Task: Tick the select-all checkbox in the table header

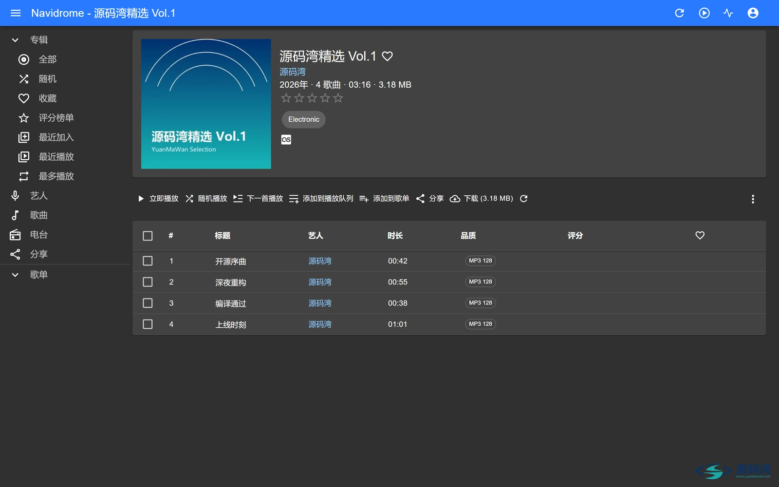Action: pyautogui.click(x=148, y=236)
